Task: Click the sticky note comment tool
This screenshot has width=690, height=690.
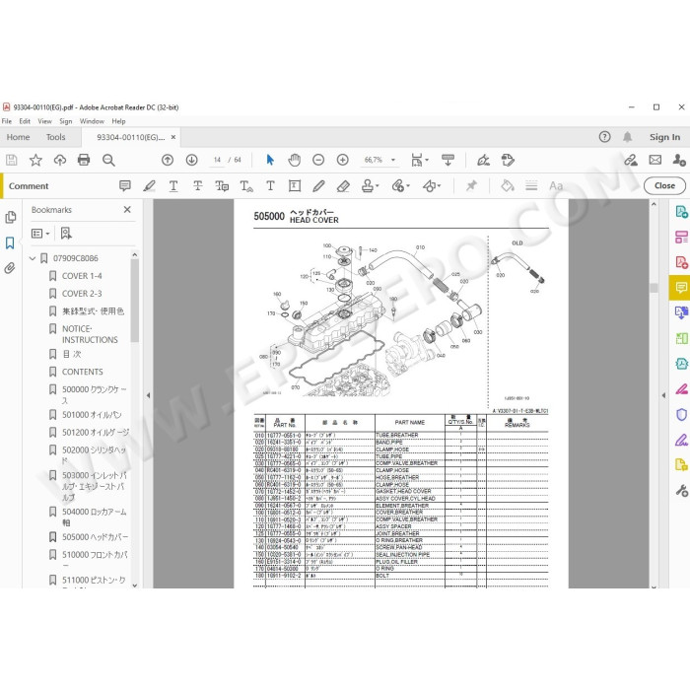Action: (x=125, y=186)
